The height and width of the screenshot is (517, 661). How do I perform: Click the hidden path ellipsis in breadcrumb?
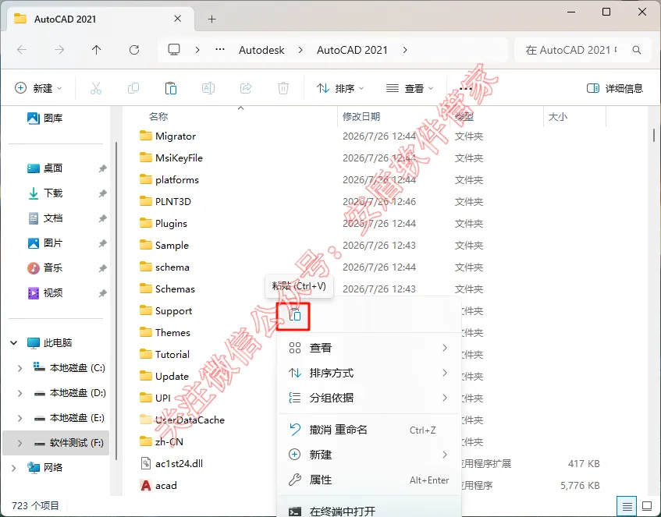coord(219,50)
